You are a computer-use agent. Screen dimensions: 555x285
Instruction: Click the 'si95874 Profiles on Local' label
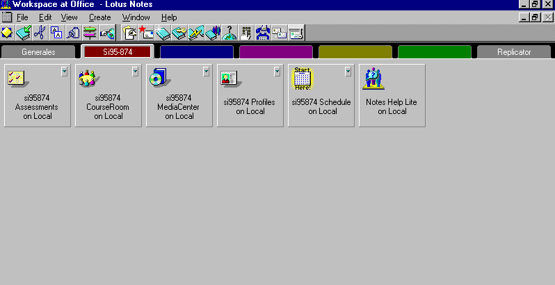(x=250, y=106)
